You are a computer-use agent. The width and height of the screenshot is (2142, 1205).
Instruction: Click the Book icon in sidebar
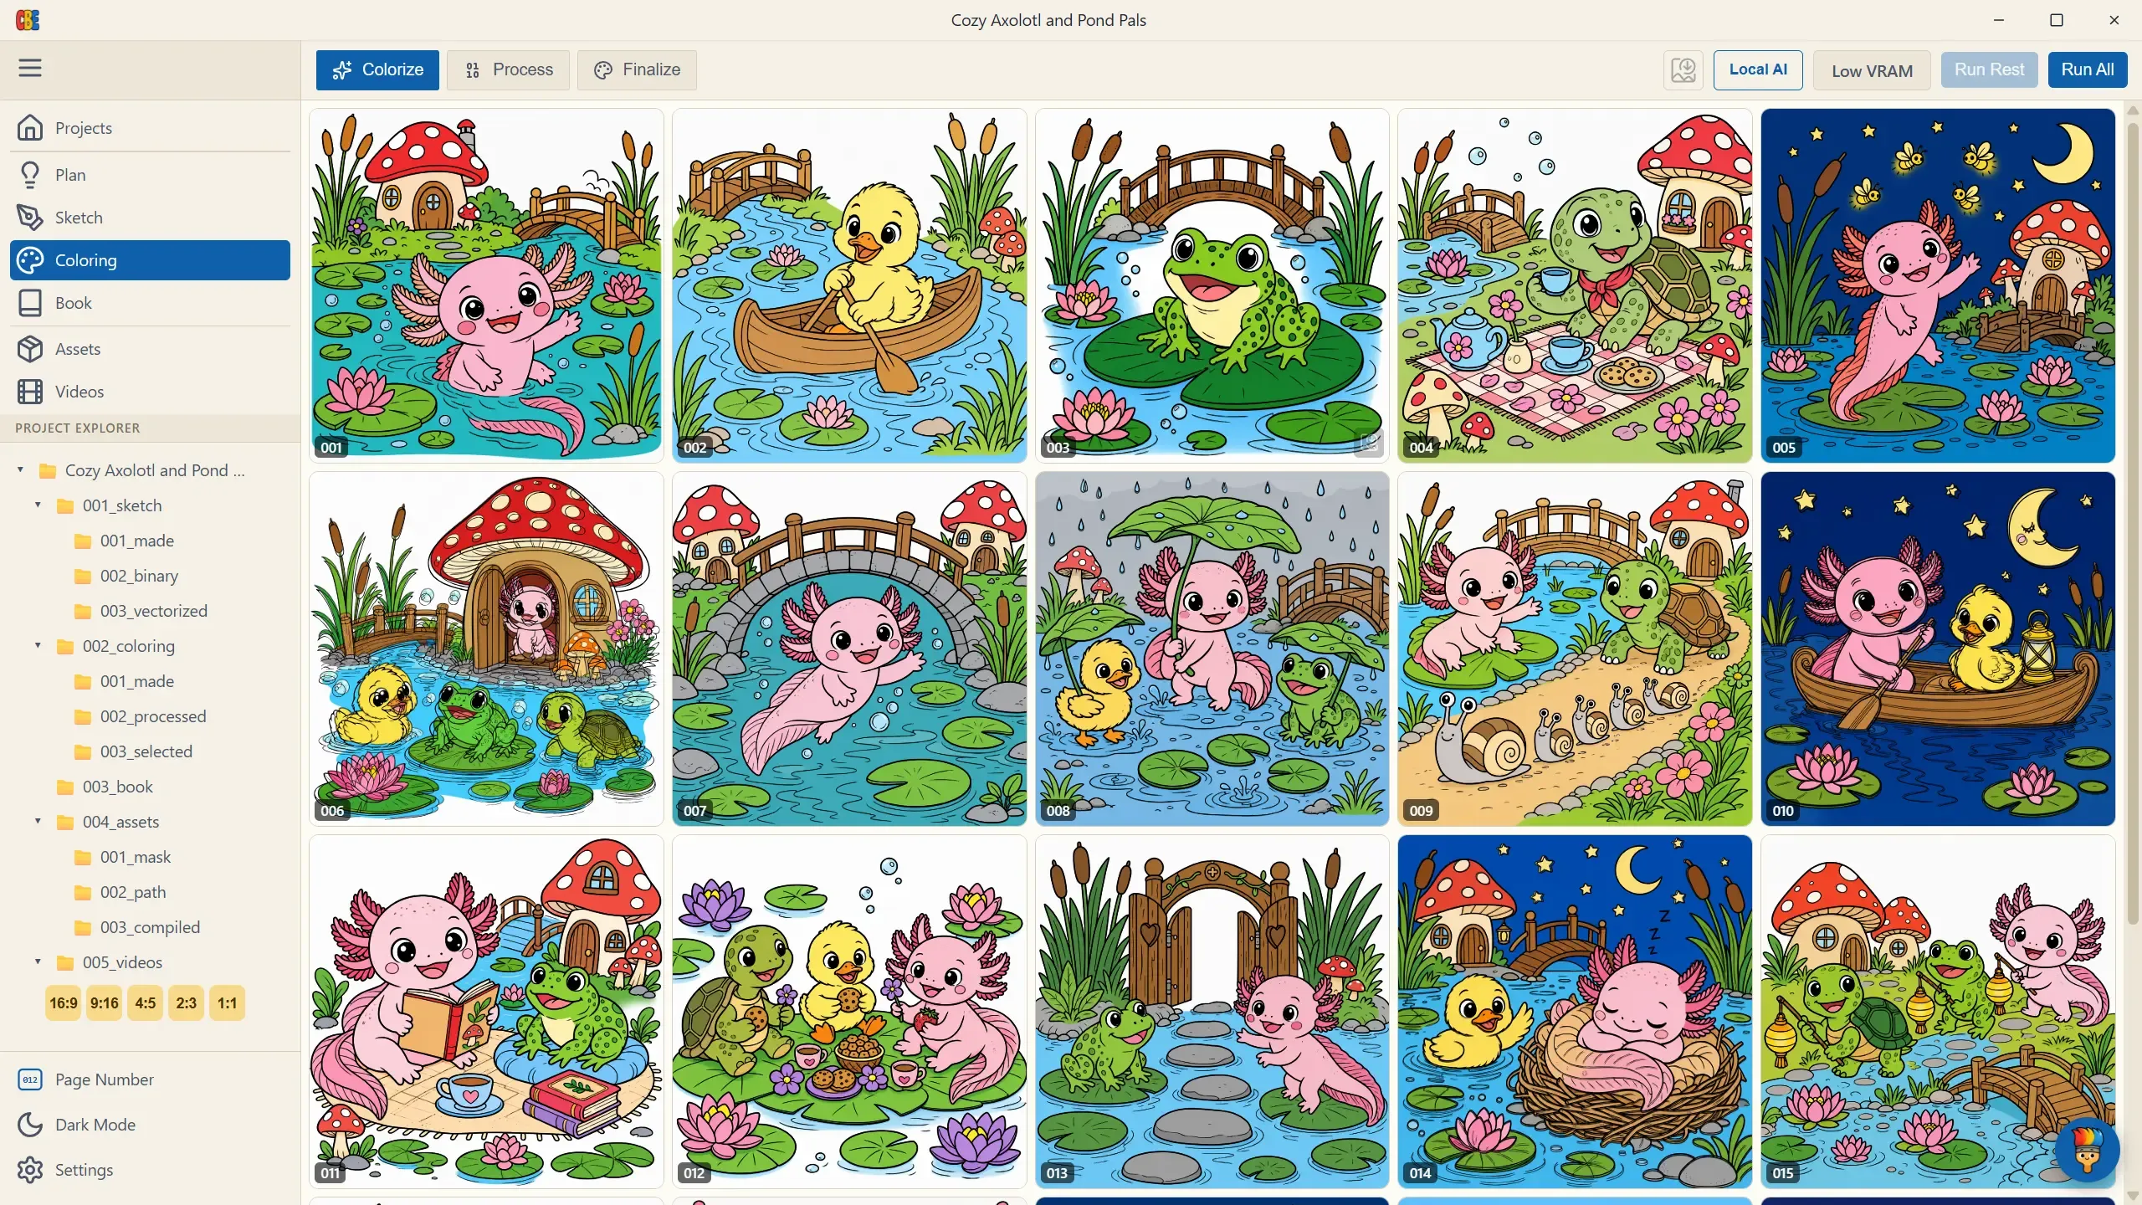tap(30, 303)
